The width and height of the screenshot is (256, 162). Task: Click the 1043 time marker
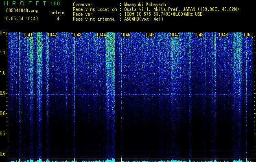click(77, 35)
